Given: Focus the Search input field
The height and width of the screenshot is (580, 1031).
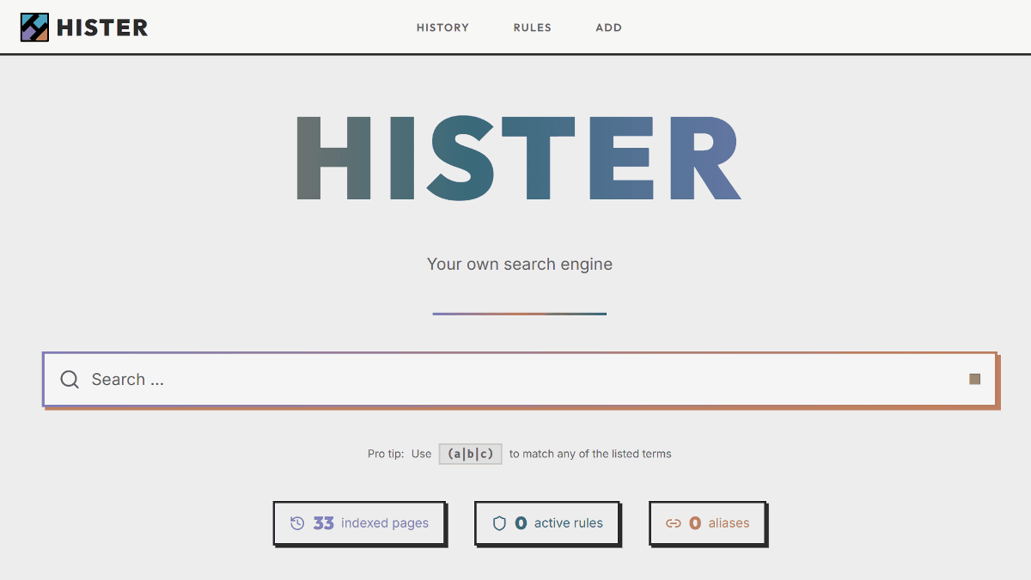Looking at the screenshot, I should coord(520,379).
